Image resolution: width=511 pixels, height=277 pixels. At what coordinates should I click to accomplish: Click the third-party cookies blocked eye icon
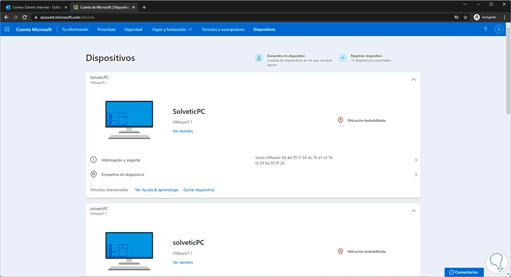tap(456, 17)
